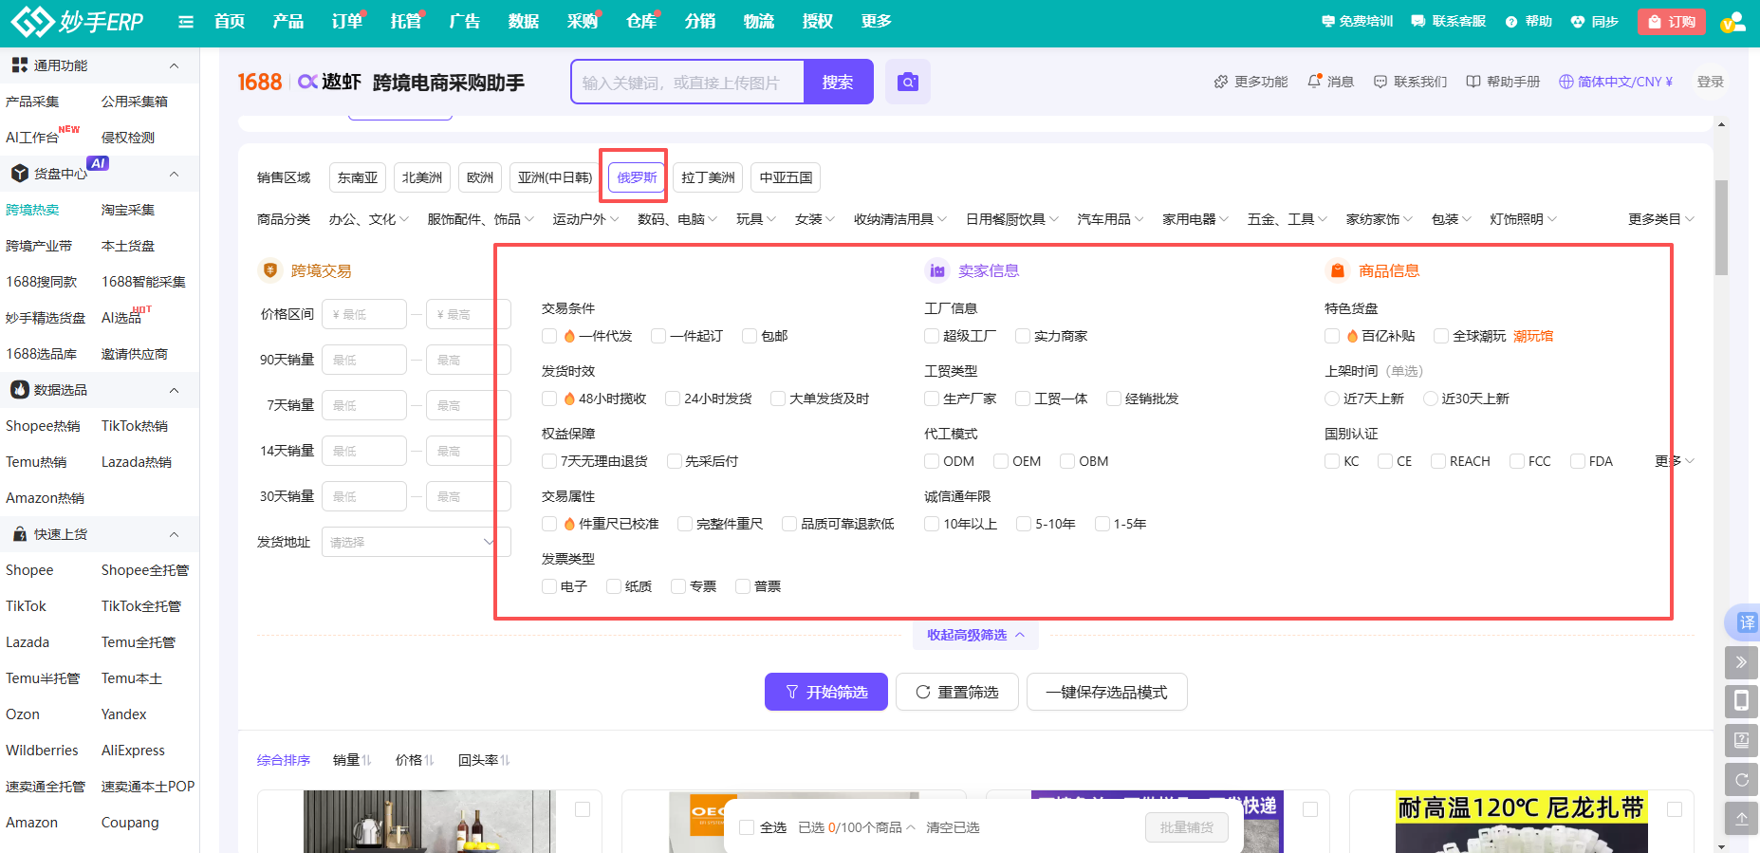Sort by 销量 sales
Image resolution: width=1760 pixels, height=853 pixels.
click(351, 760)
